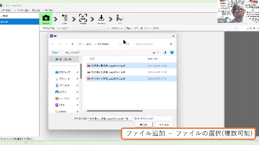Open the PDF file type filter dropdown
This screenshot has height=145, width=259.
(x=153, y=119)
